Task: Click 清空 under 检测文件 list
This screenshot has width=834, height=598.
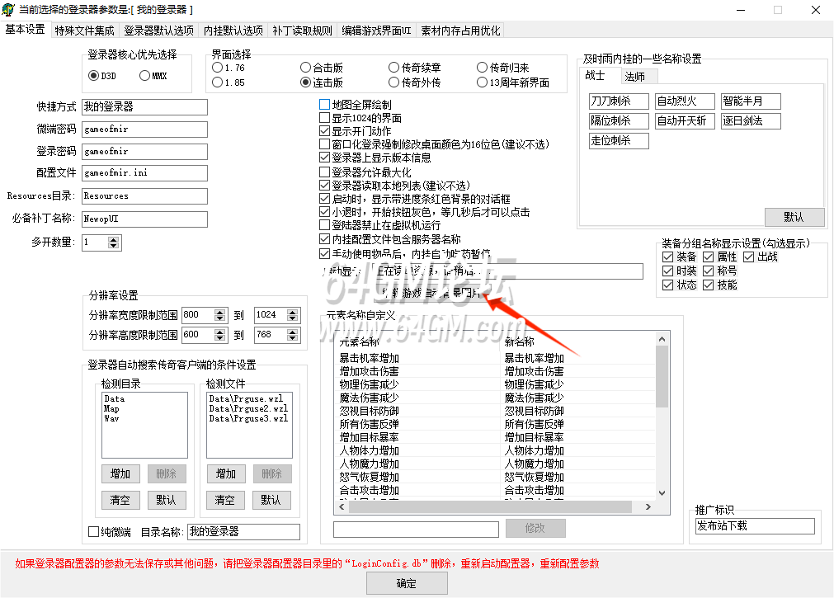Action: point(225,500)
